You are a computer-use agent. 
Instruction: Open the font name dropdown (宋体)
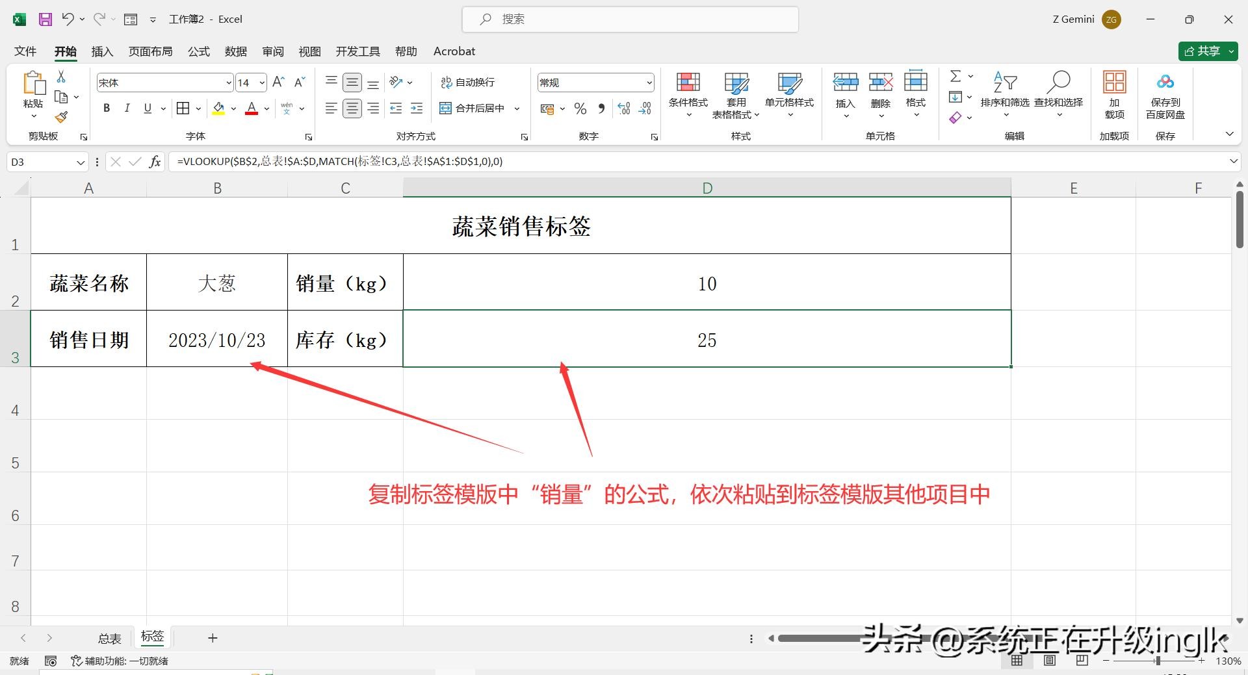229,83
